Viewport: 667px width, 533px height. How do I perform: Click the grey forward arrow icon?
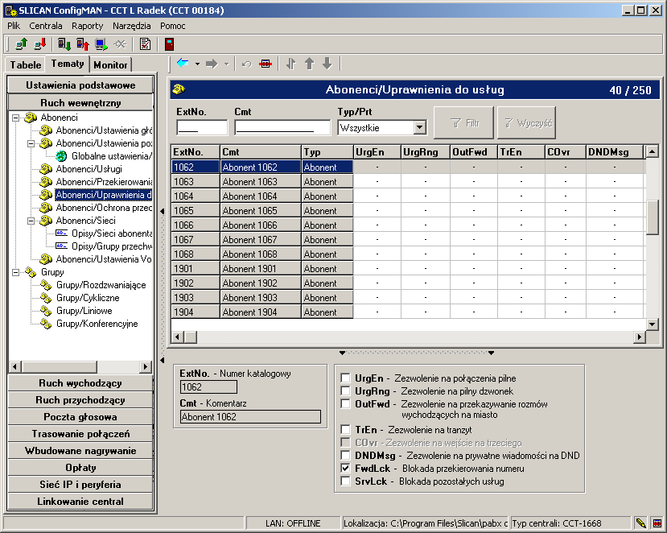(212, 64)
